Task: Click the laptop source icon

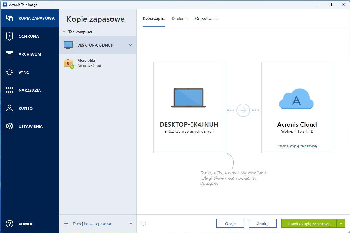Action: click(189, 98)
